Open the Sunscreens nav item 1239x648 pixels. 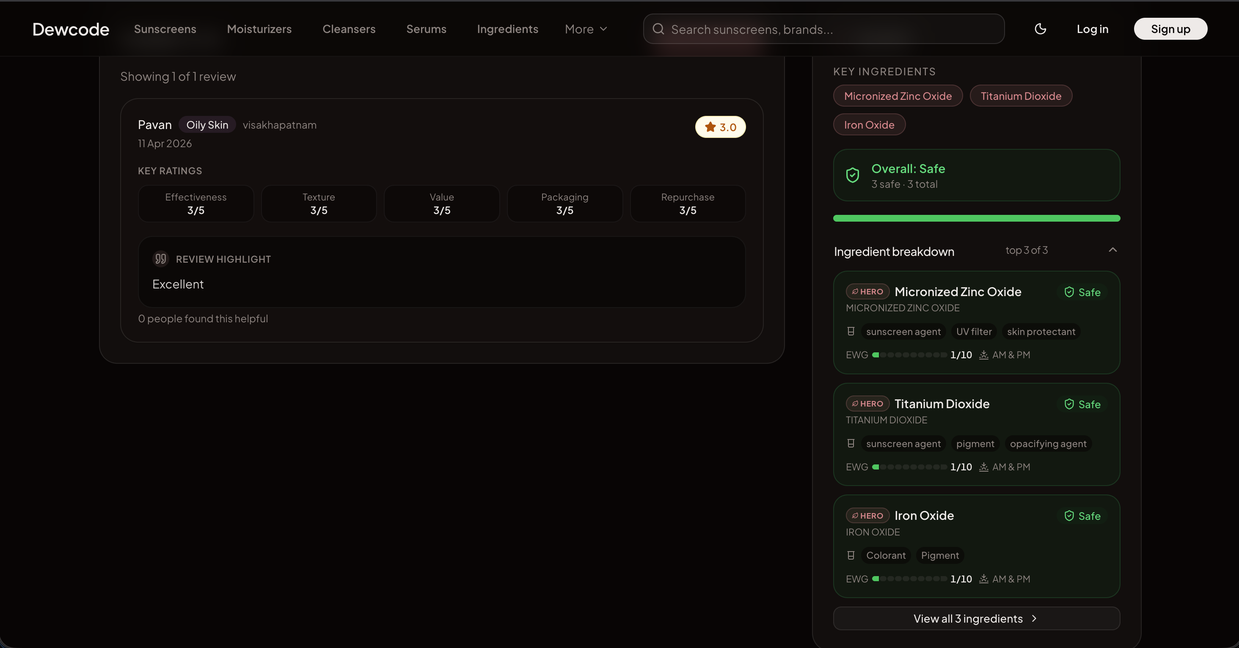click(x=165, y=29)
